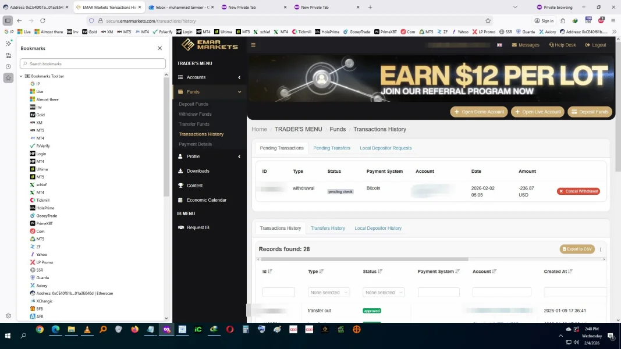This screenshot has height=349, width=621.
Task: Open the Type filter dropdown
Action: [328, 293]
